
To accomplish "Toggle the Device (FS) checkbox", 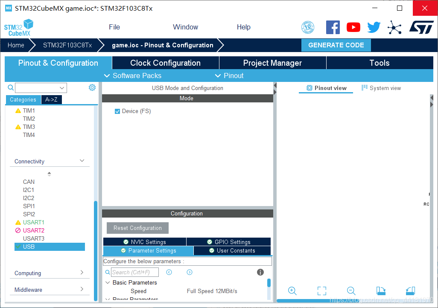I will [x=117, y=111].
